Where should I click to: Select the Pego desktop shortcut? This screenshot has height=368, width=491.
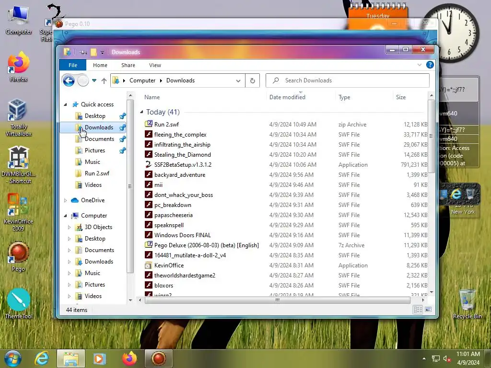point(19,257)
